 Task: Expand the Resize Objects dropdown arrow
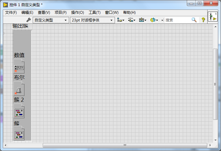click(145, 20)
